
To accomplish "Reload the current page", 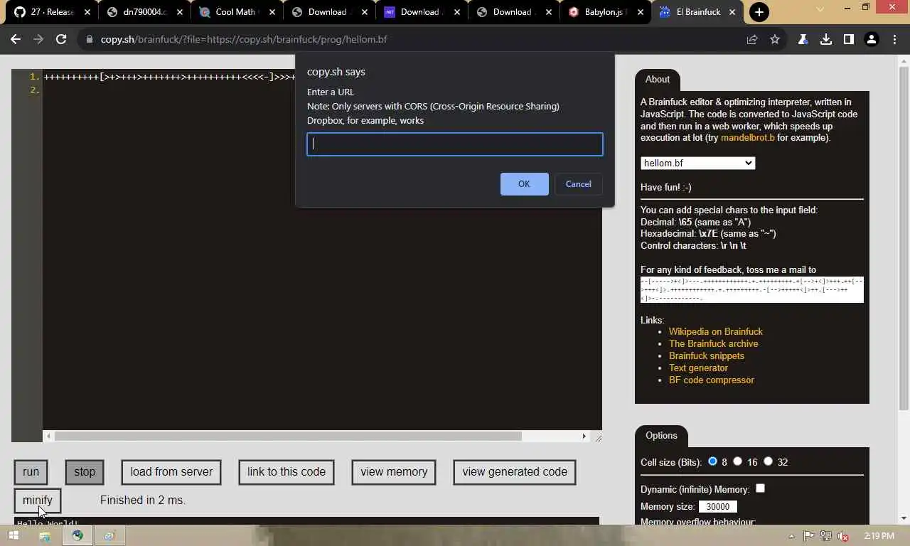I will [x=61, y=40].
